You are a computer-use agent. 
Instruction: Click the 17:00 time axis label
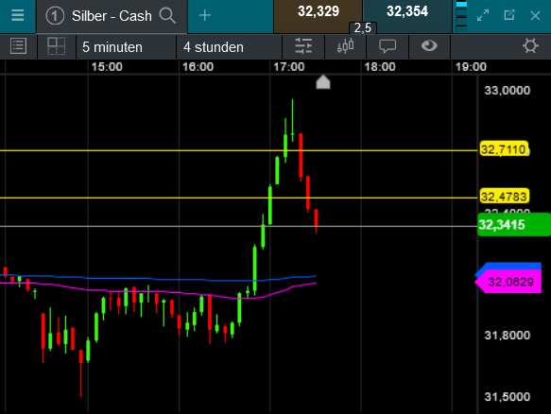point(289,67)
